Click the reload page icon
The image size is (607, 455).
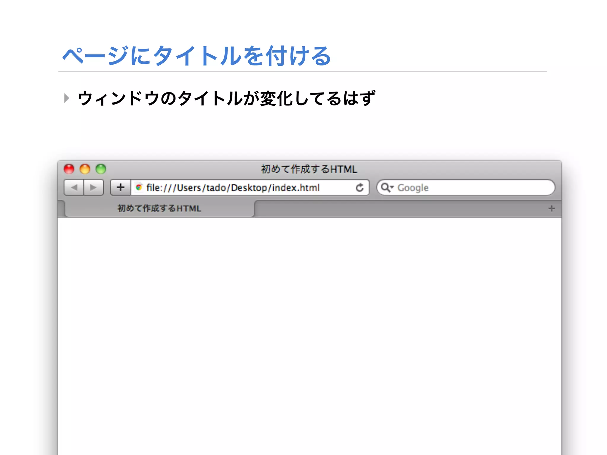(360, 188)
